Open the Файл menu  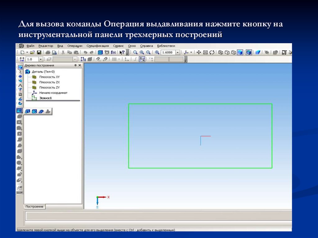(x=30, y=46)
